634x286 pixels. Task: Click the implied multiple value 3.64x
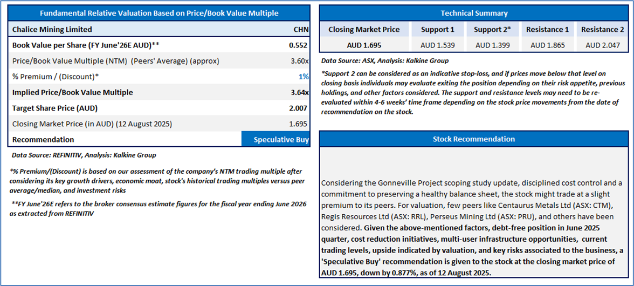pyautogui.click(x=300, y=92)
